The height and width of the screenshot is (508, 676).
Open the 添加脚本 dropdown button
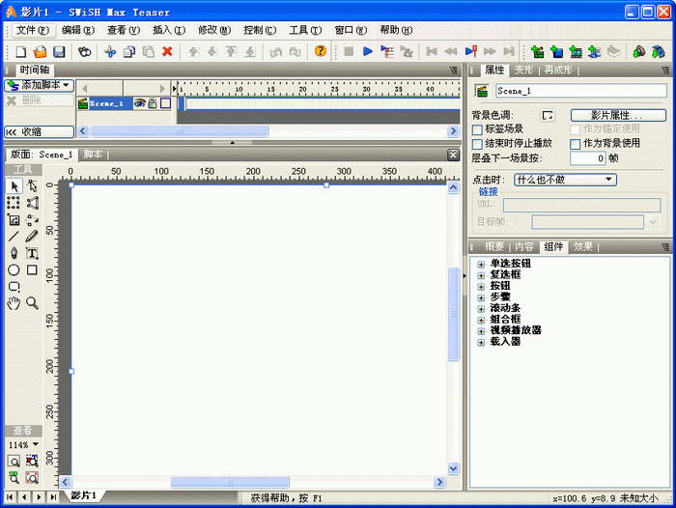[40, 85]
